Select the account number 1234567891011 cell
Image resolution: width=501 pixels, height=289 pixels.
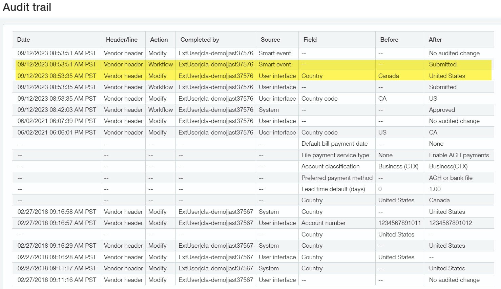[x=399, y=223]
